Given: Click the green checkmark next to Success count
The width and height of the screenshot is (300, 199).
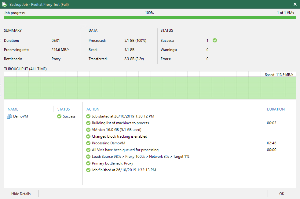Looking at the screenshot, I should tap(215, 40).
